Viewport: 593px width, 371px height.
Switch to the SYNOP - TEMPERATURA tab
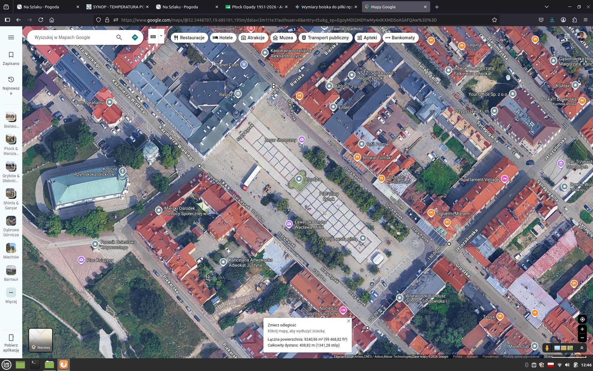pyautogui.click(x=118, y=7)
